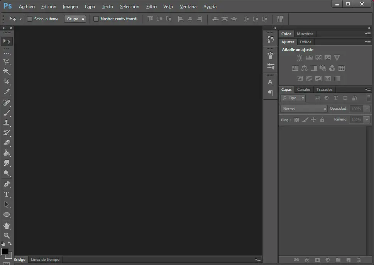
Task: Click the Opacidad value field
Action: (357, 109)
